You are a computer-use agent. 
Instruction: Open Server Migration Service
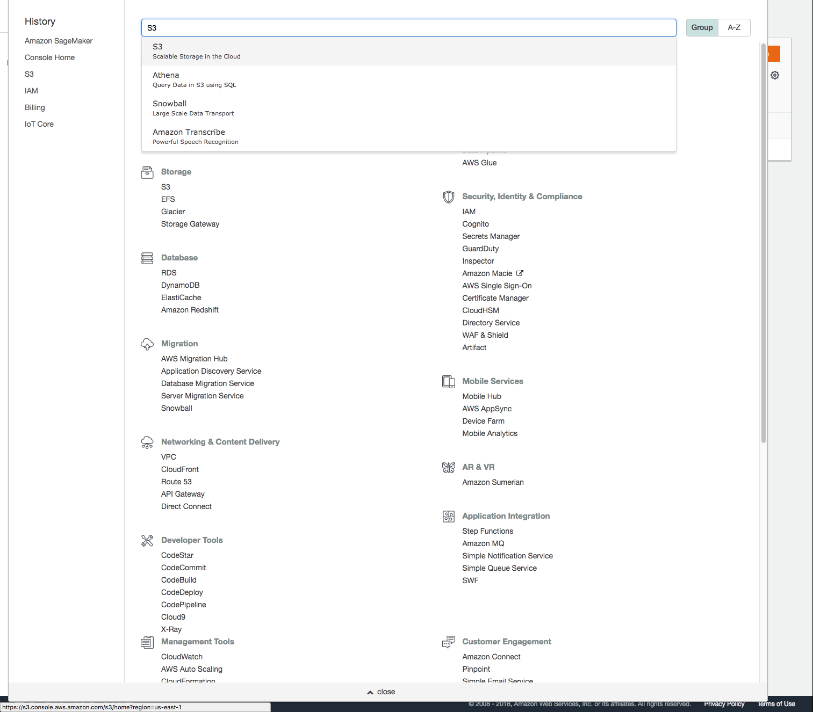203,396
